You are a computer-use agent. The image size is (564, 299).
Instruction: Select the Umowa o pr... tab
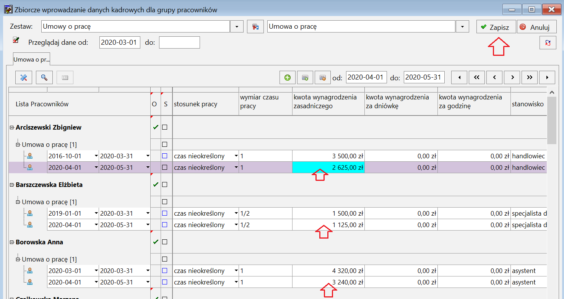[32, 60]
